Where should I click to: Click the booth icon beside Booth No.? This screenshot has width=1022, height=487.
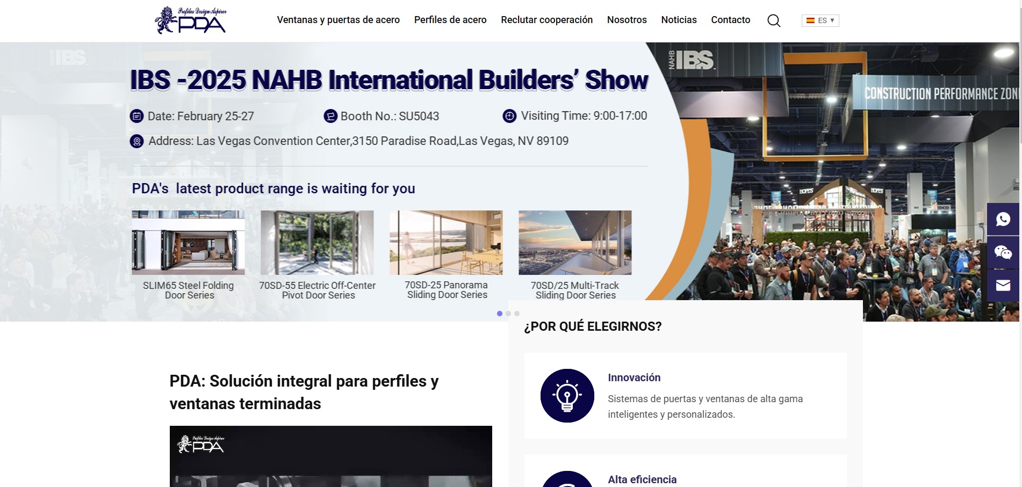click(330, 116)
